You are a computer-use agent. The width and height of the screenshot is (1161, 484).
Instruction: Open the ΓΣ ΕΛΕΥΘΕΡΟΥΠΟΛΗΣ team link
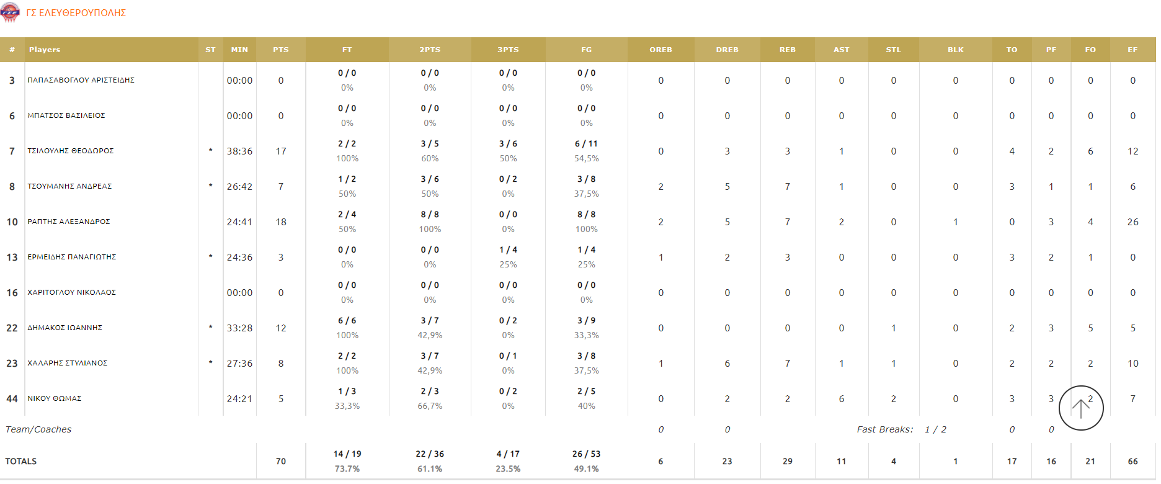pos(76,13)
